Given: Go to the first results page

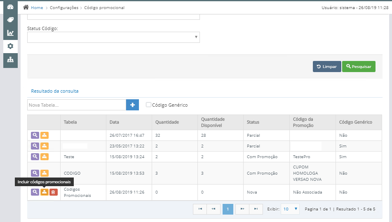Looking at the screenshot, I should (x=200, y=209).
